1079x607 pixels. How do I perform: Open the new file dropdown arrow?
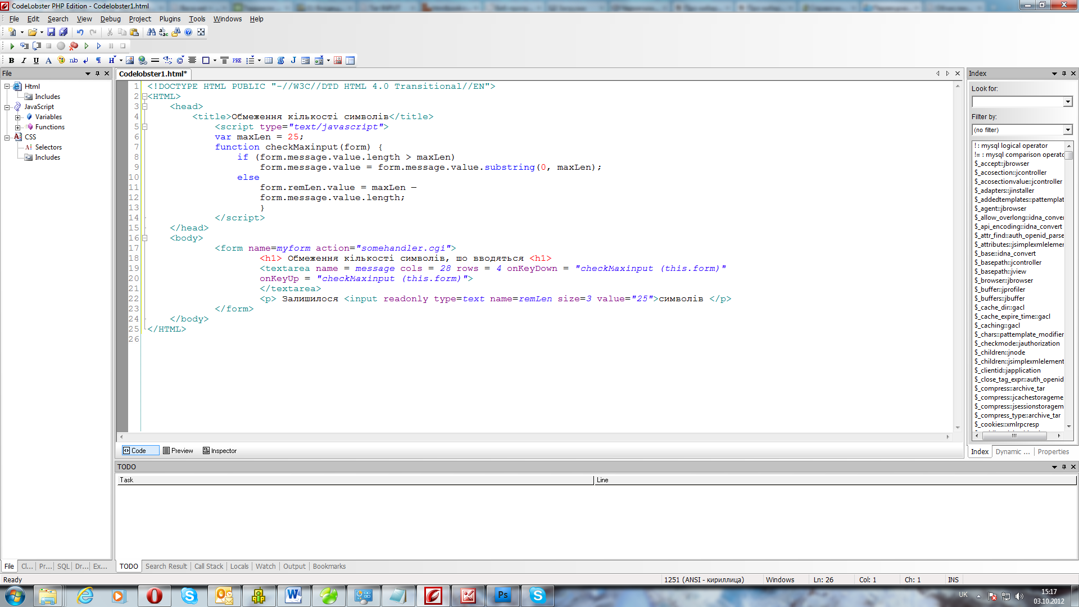pos(22,32)
